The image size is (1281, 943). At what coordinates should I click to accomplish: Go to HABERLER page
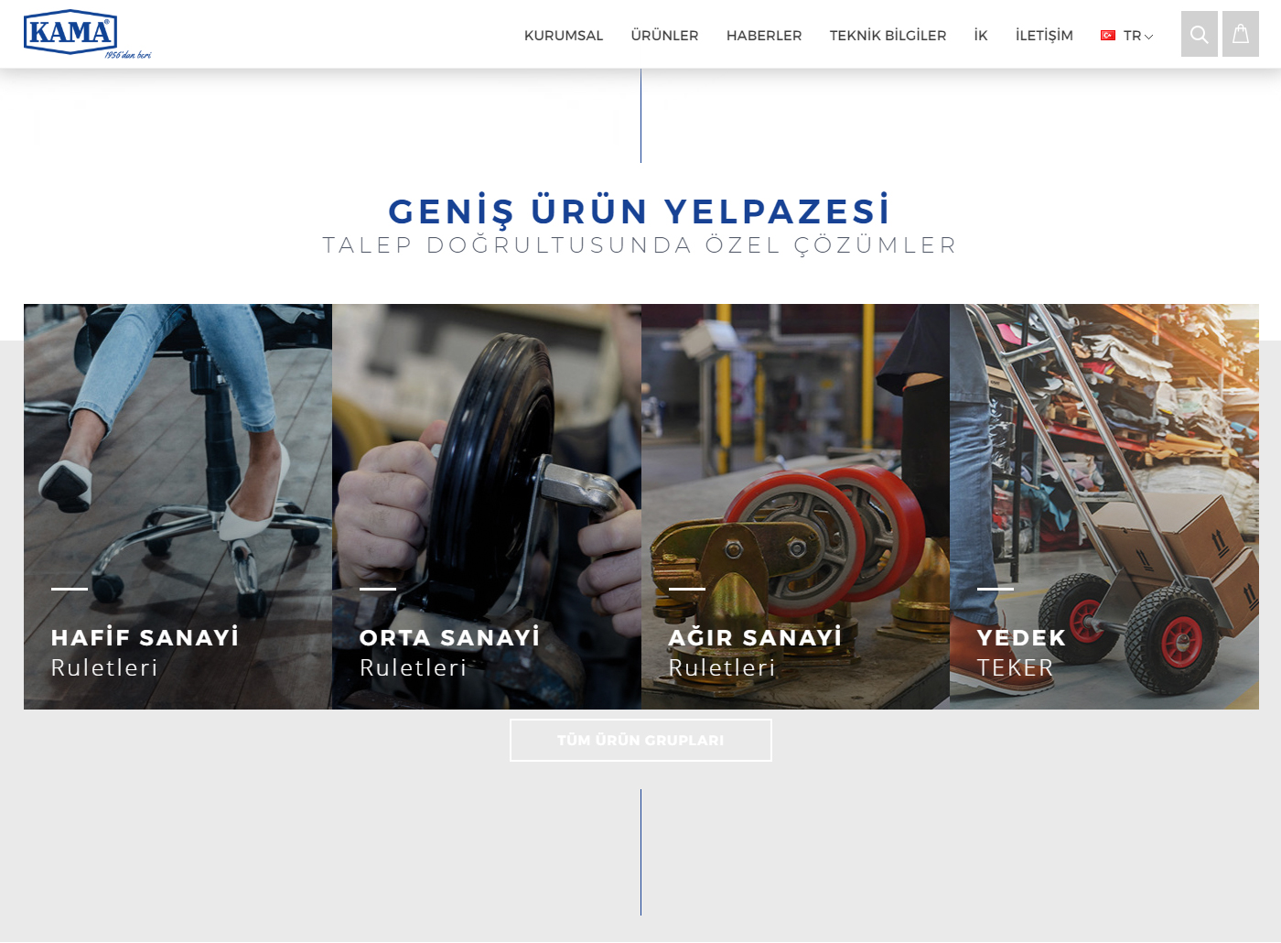click(764, 36)
